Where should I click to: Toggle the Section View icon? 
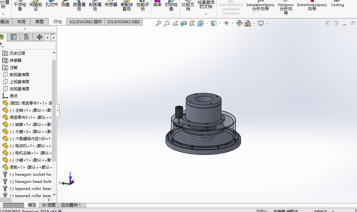tap(184, 23)
